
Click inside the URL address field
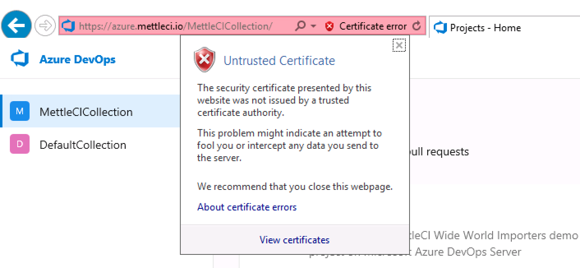point(164,26)
